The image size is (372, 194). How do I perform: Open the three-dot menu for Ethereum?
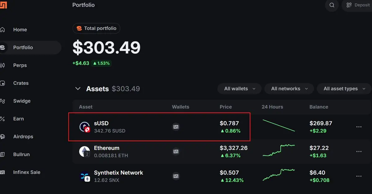point(359,151)
